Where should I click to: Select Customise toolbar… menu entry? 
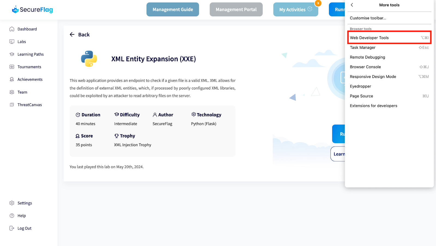389,18
